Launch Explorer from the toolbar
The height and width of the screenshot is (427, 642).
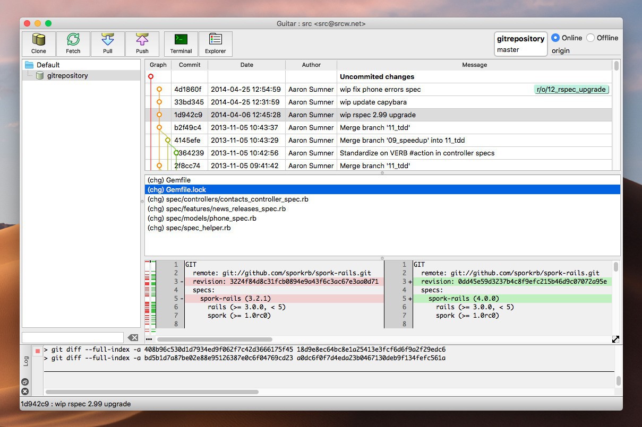(215, 43)
